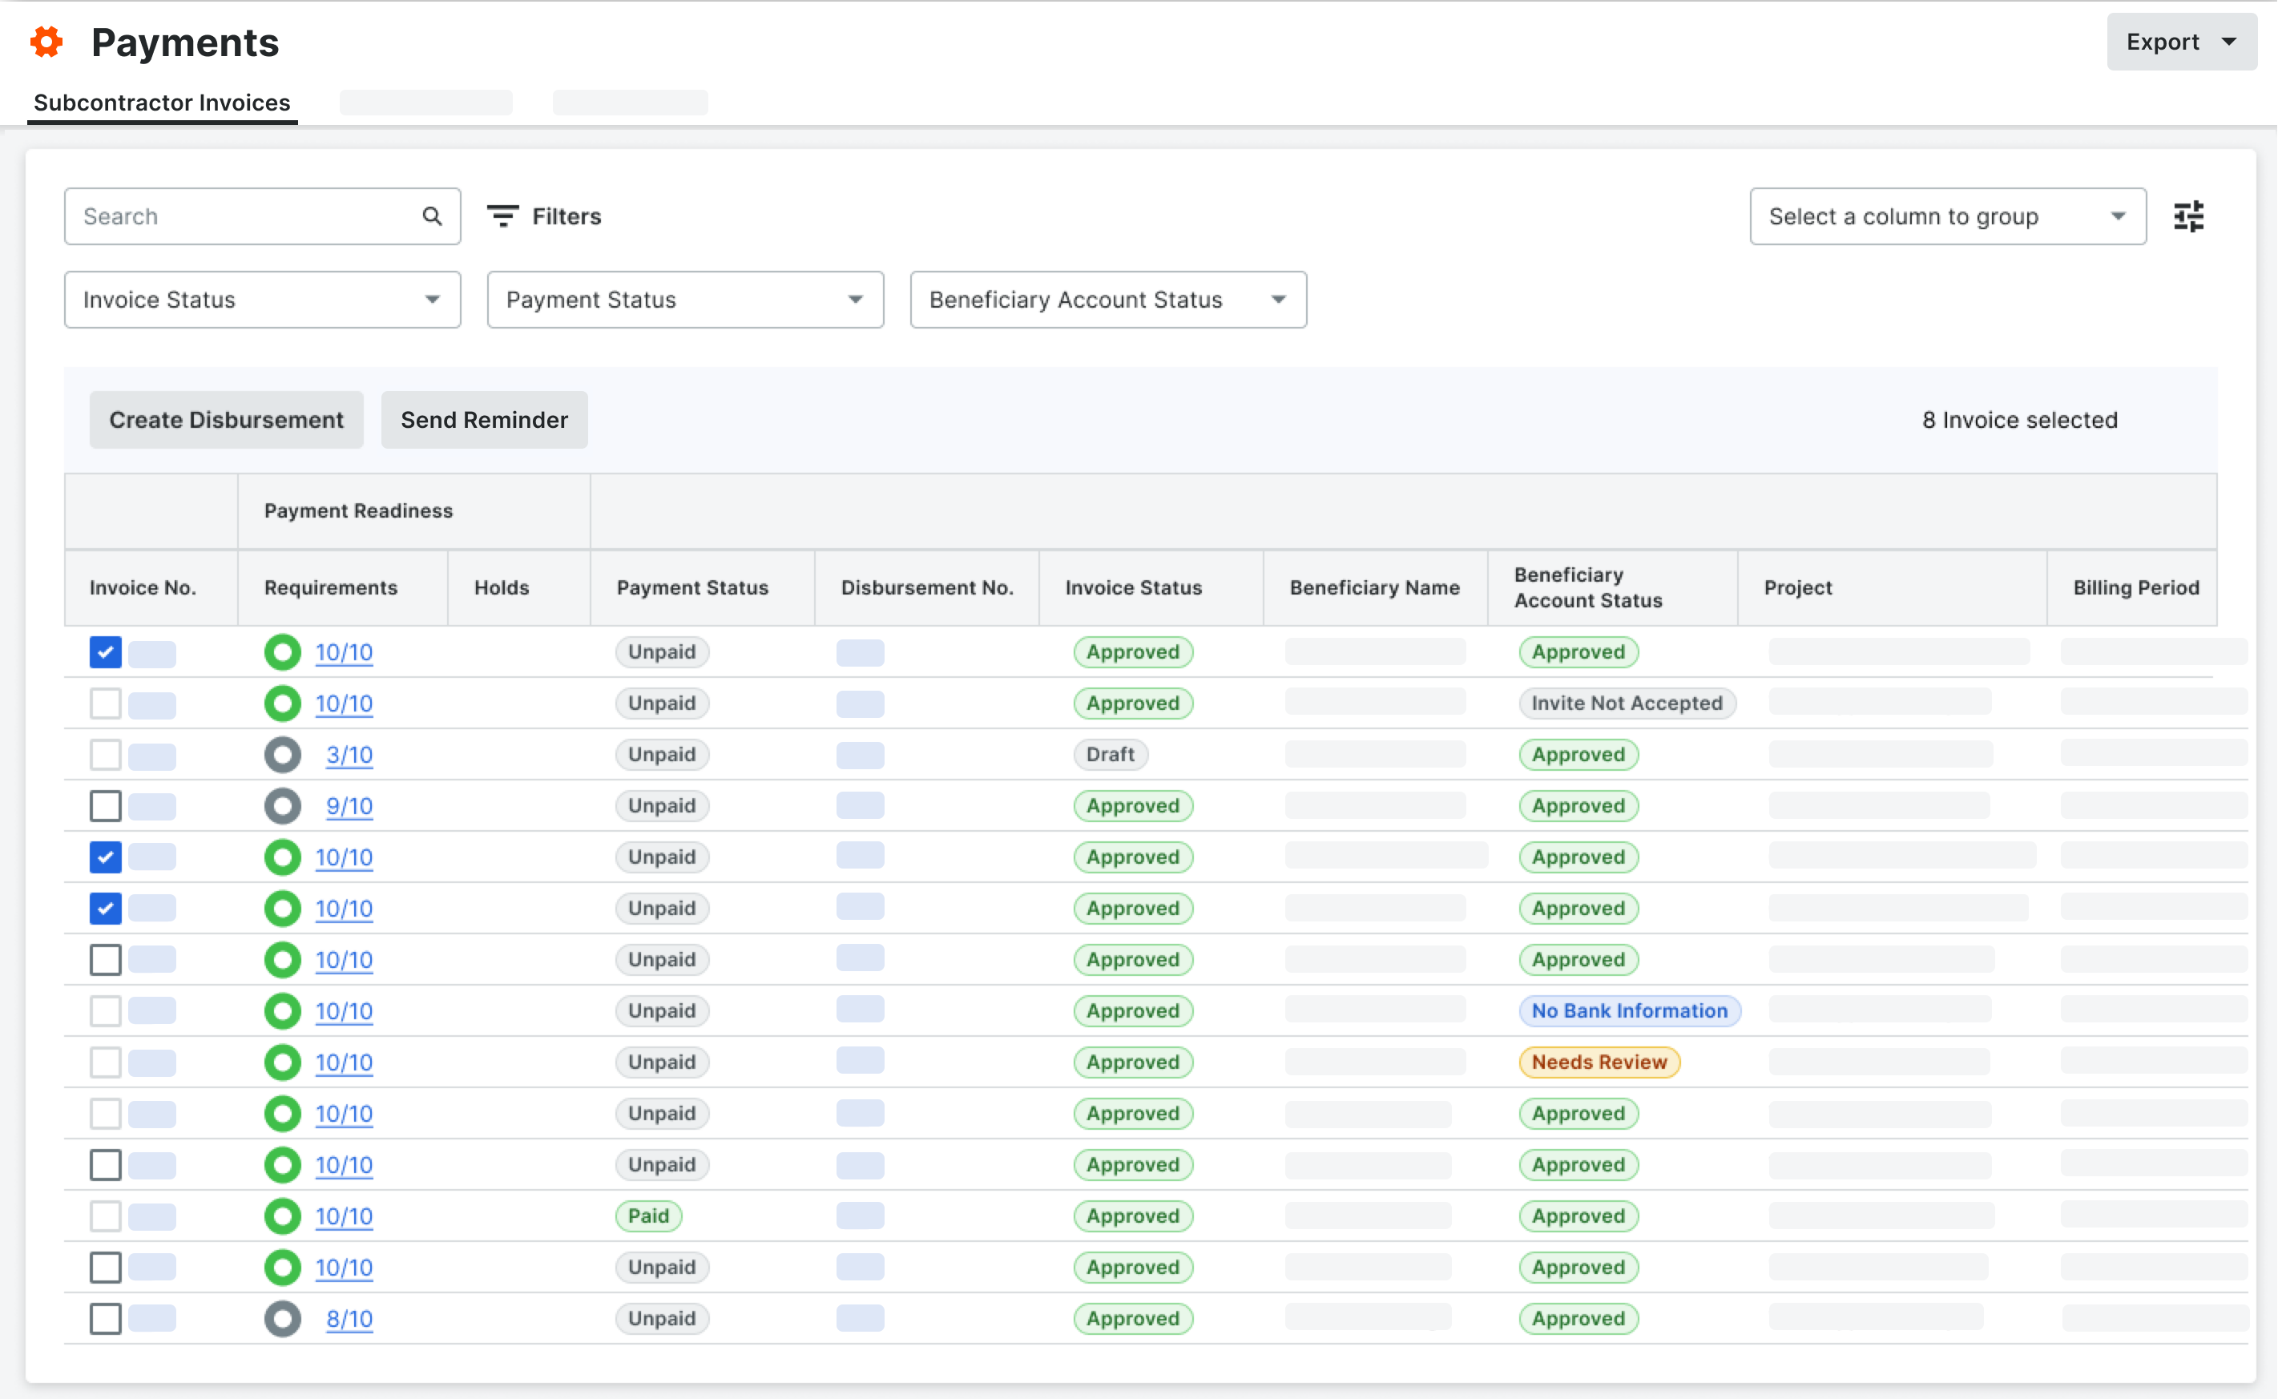2282x1399 pixels.
Task: Click the Disbursement No. column header
Action: click(928, 588)
